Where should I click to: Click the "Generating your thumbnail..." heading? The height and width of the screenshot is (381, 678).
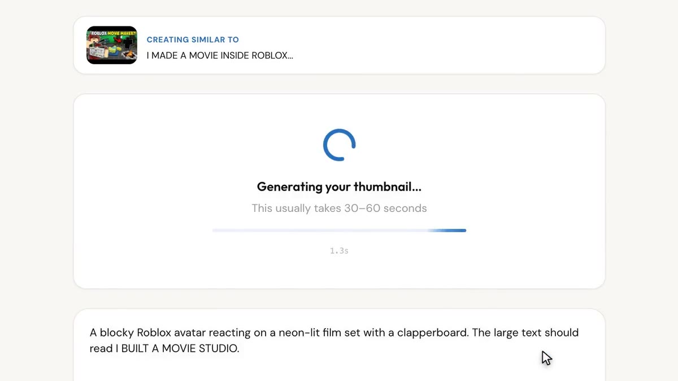tap(339, 187)
